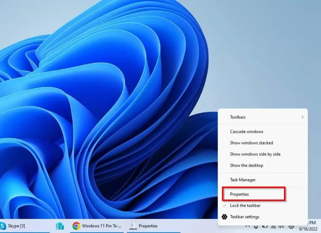This screenshot has height=233, width=321.
Task: Click the Wi-Fi icon in the tray
Action: tap(273, 226)
